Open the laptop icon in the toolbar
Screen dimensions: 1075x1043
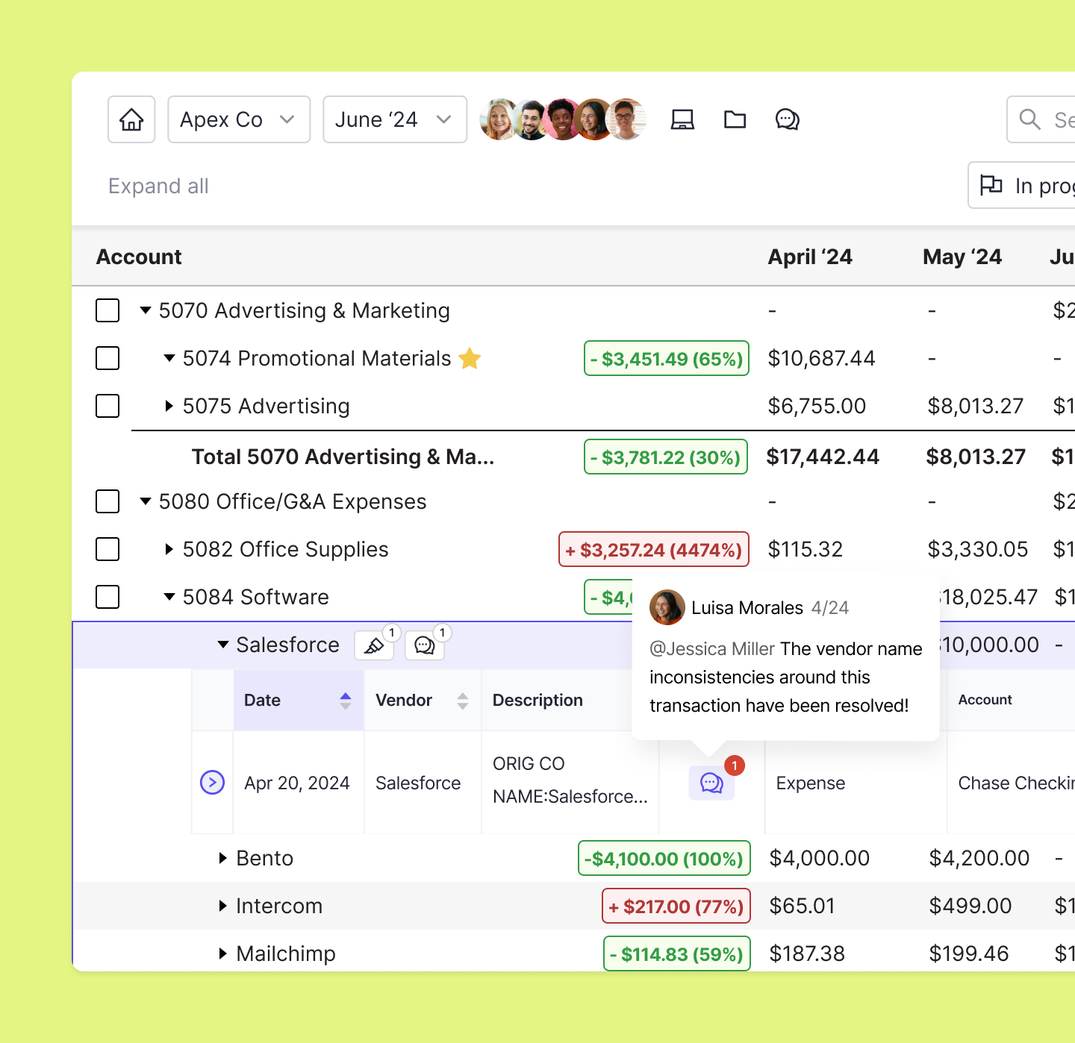[x=682, y=119]
